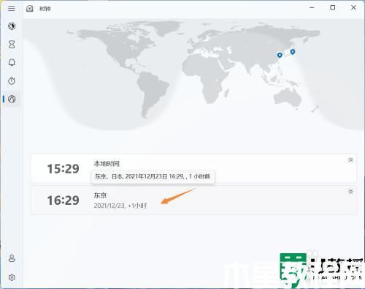365x289 pixels.
Task: Open the Focus sessions page
Action: pos(12,26)
